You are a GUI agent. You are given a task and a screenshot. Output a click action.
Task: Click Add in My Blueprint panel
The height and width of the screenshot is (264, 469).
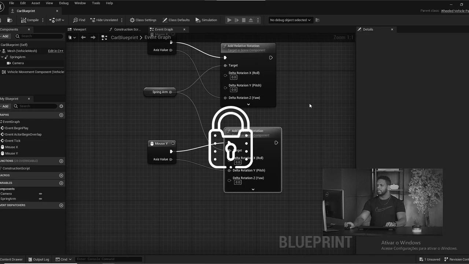[4, 106]
